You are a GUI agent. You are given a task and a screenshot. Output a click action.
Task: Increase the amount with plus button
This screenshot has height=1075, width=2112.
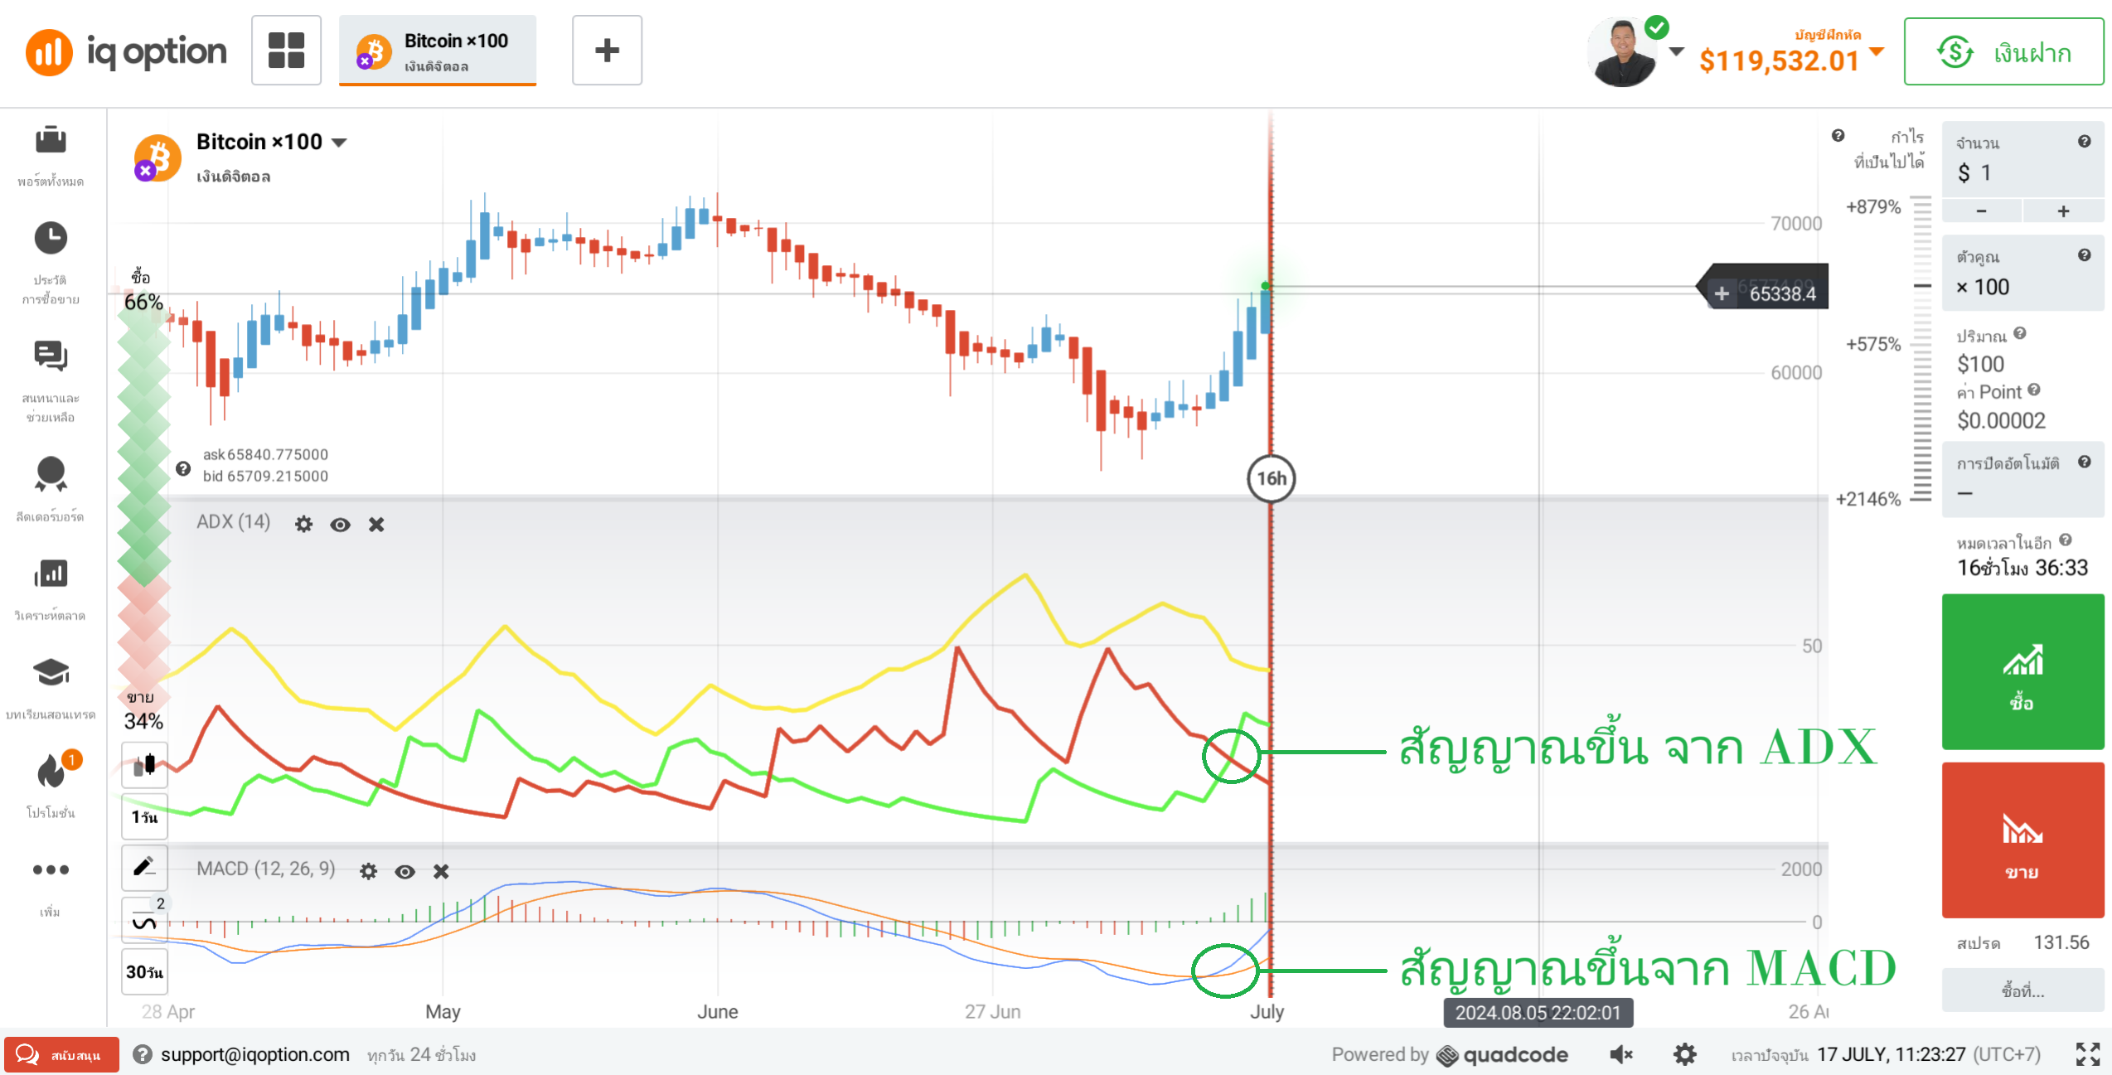(2063, 211)
